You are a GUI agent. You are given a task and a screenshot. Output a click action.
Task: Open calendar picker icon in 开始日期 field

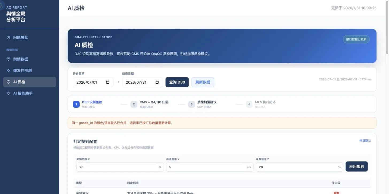[x=108, y=82]
